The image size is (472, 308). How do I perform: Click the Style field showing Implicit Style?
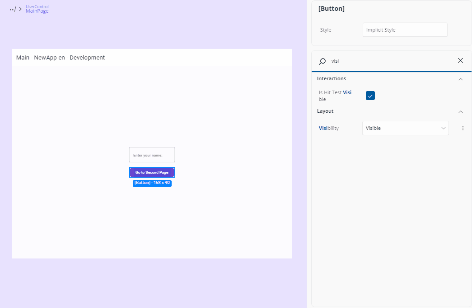(405, 30)
